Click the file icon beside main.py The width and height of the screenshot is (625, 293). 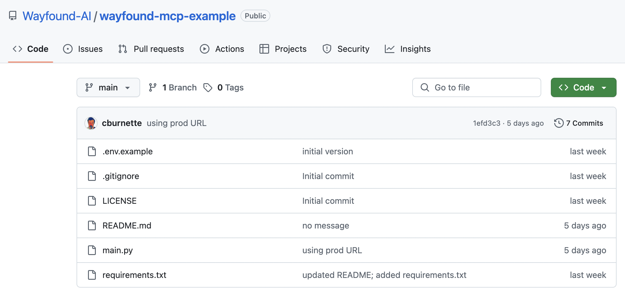click(x=92, y=250)
